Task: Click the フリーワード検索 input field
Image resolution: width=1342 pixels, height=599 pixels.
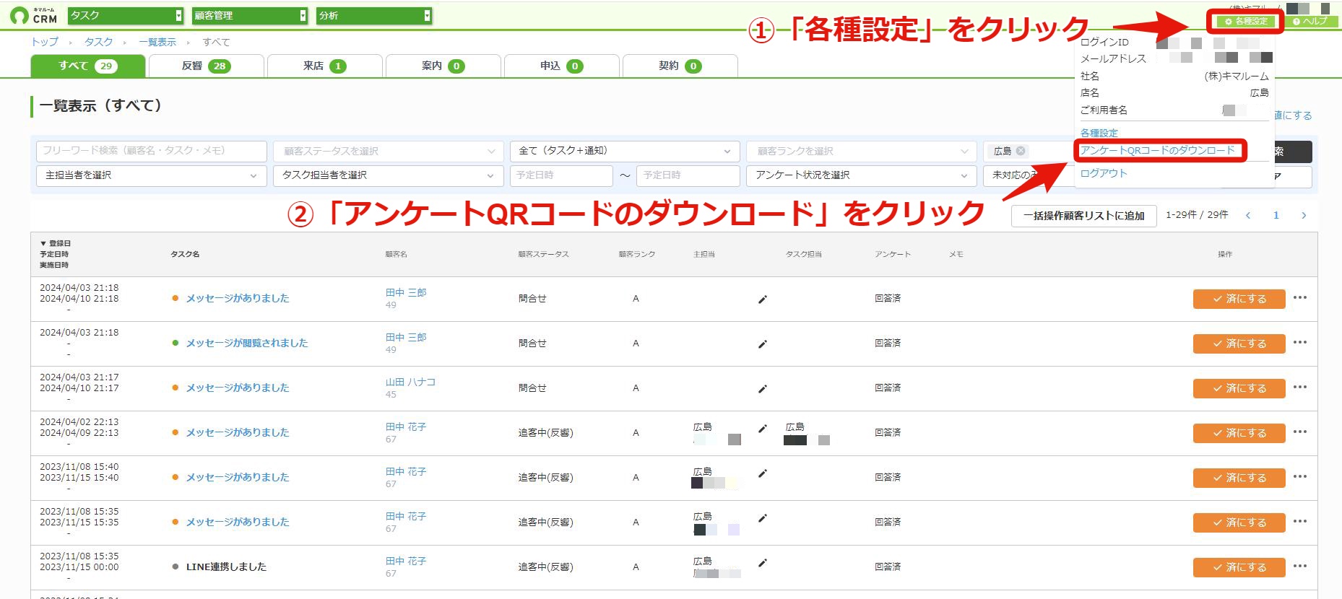Action: 152,151
